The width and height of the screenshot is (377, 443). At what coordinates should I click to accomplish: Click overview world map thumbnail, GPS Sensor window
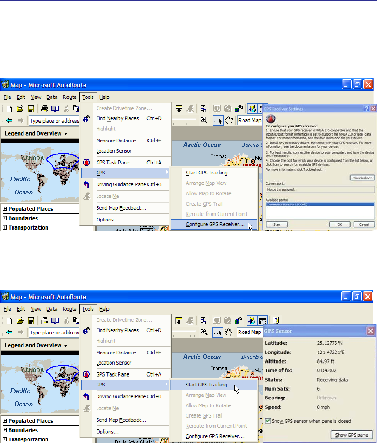click(x=40, y=384)
